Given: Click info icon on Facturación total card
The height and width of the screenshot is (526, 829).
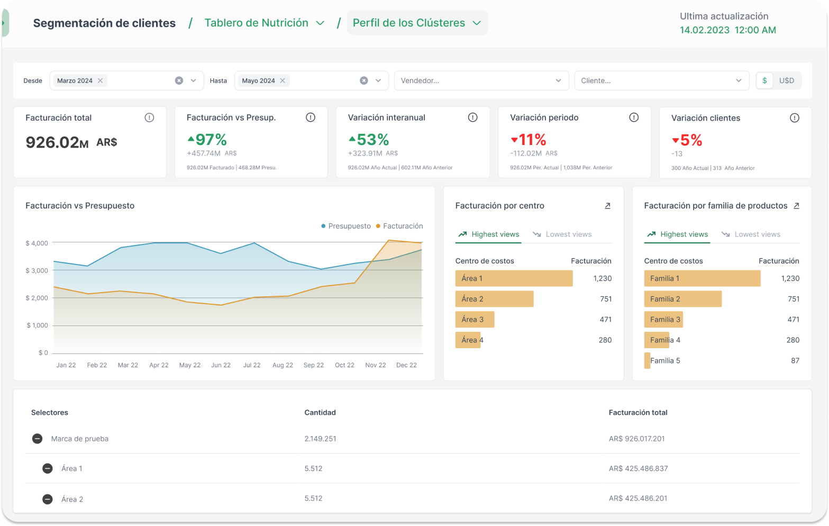Looking at the screenshot, I should 149,117.
